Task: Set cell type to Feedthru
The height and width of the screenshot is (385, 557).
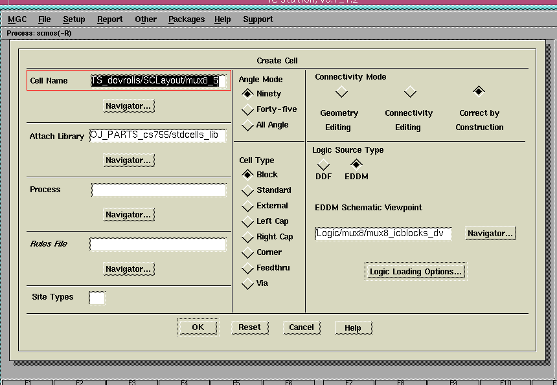Action: point(247,268)
